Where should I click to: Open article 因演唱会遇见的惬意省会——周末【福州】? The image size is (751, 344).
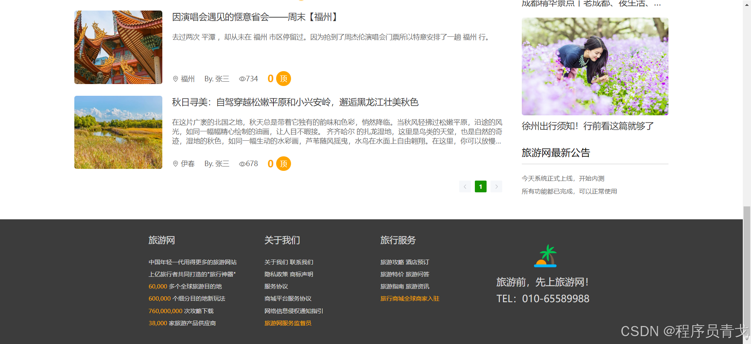click(x=255, y=17)
